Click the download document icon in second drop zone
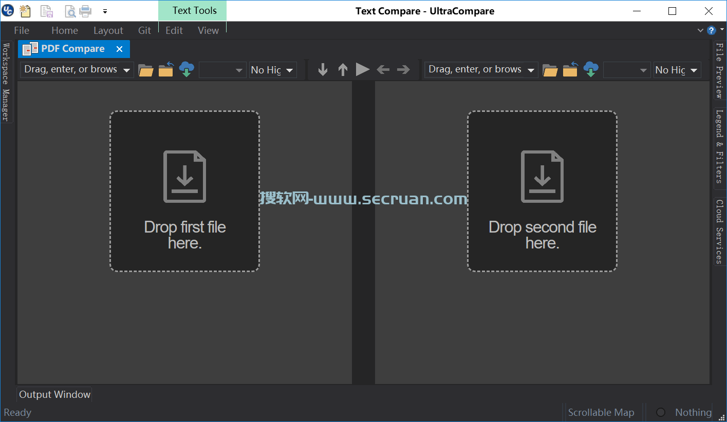This screenshot has height=422, width=727. [x=542, y=176]
